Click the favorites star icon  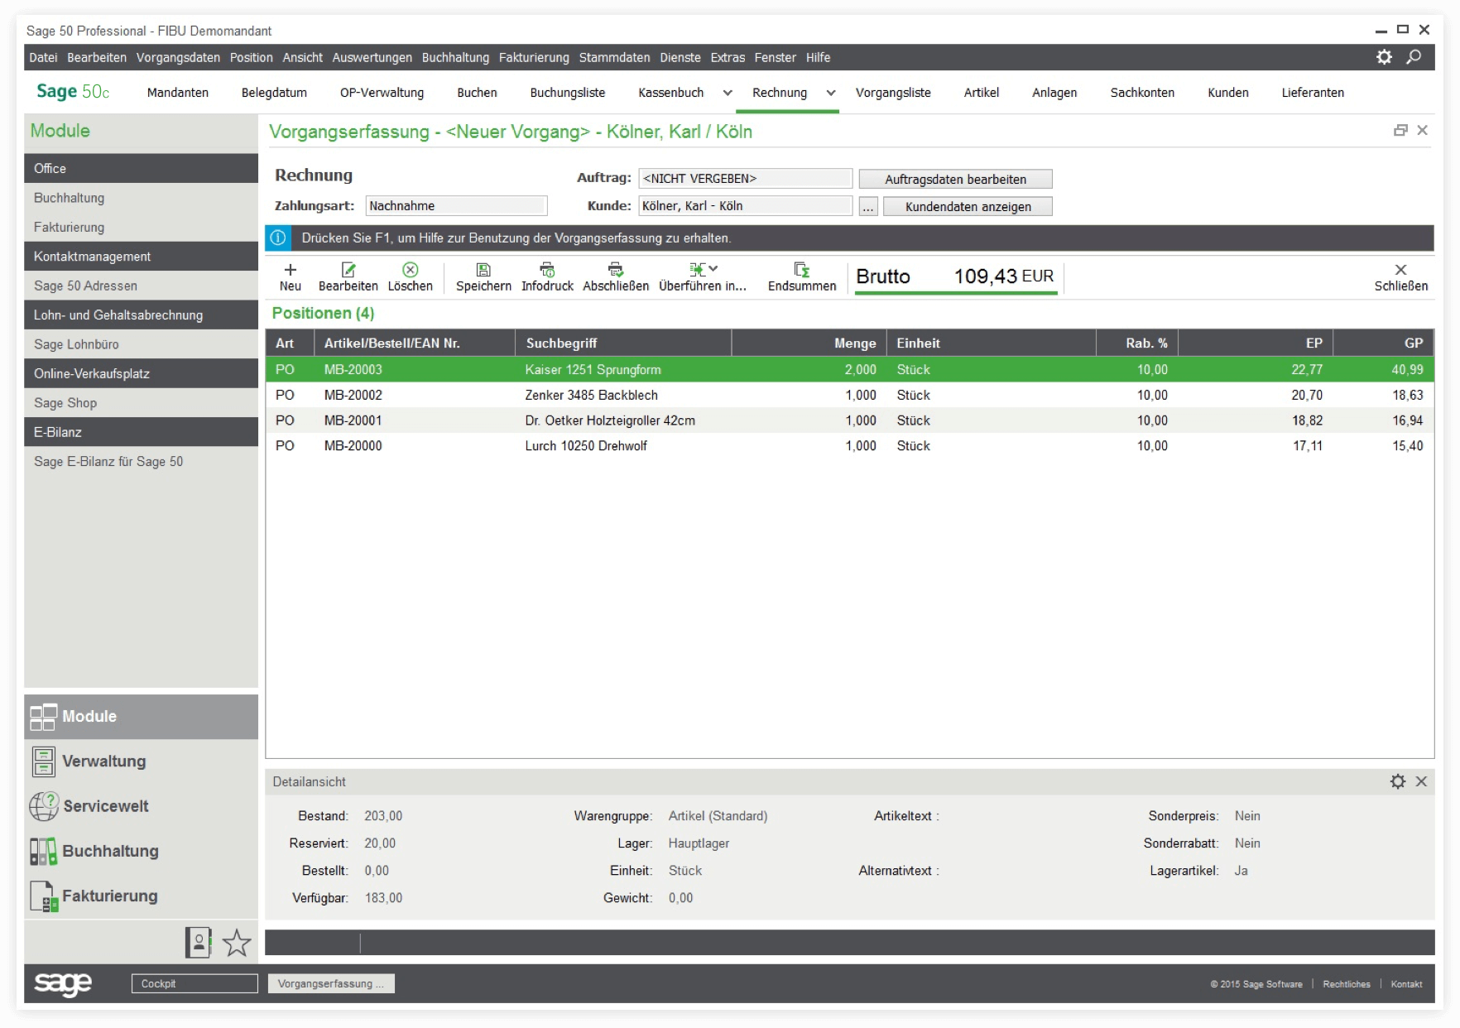[237, 943]
